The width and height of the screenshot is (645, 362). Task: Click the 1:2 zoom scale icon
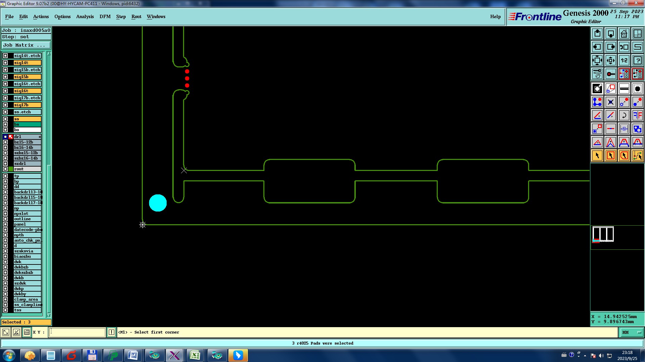[624, 61]
